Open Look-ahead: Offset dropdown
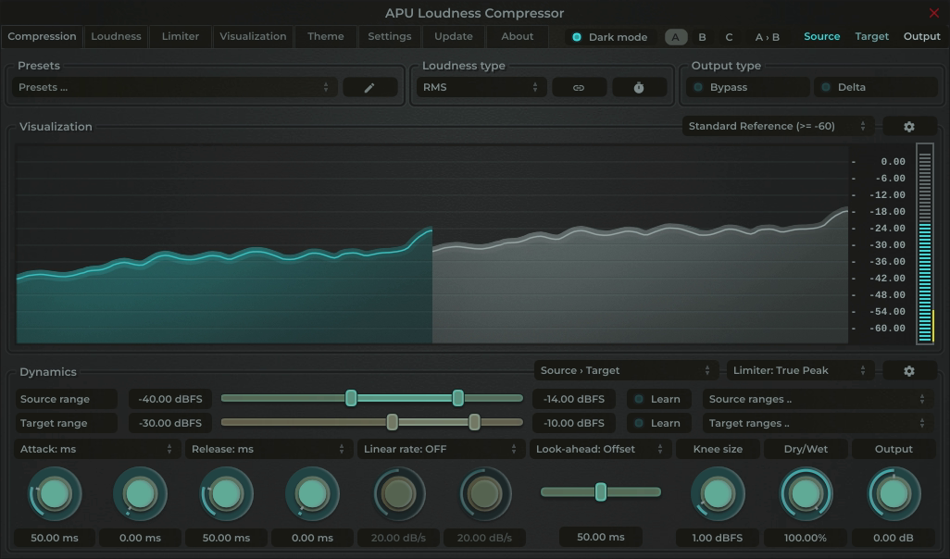Image resolution: width=950 pixels, height=559 pixels. [x=600, y=449]
